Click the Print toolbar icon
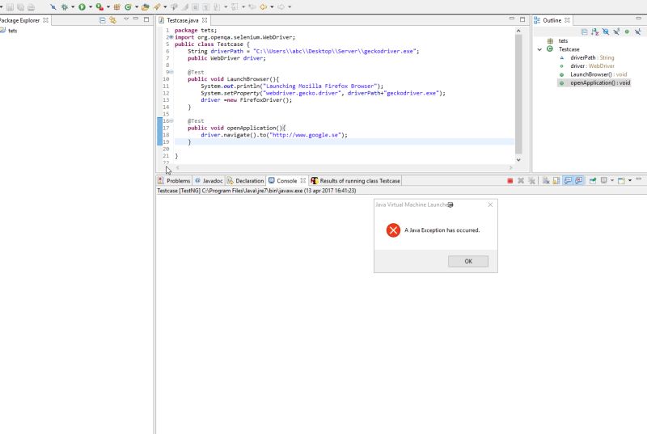Image resolution: width=647 pixels, height=434 pixels. (x=31, y=7)
